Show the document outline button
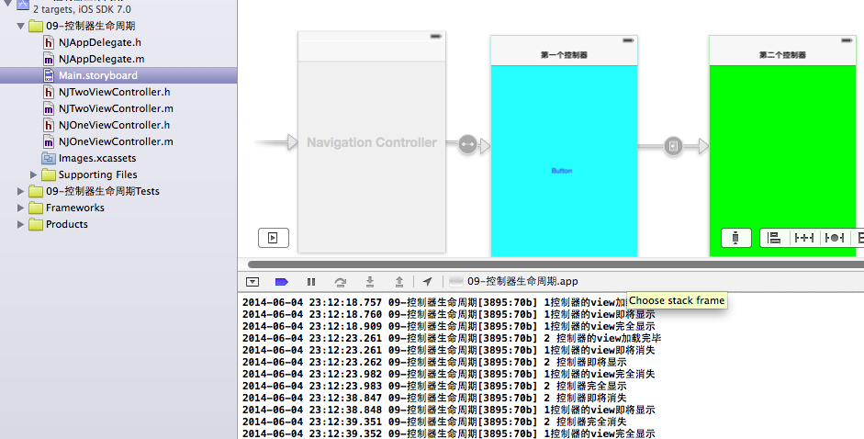This screenshot has height=439, width=864. [274, 238]
